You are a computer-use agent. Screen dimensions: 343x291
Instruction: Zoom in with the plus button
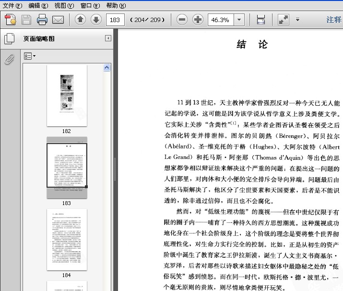coord(198,20)
